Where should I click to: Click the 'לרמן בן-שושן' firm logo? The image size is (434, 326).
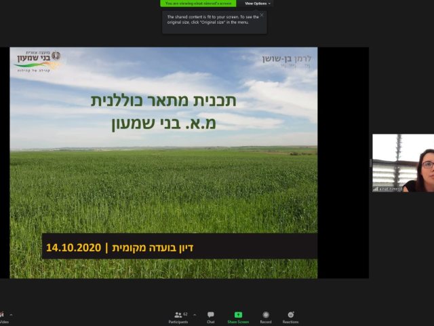tap(287, 61)
